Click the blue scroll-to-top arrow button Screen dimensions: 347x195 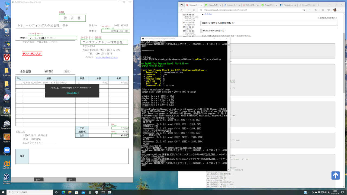coord(335,175)
